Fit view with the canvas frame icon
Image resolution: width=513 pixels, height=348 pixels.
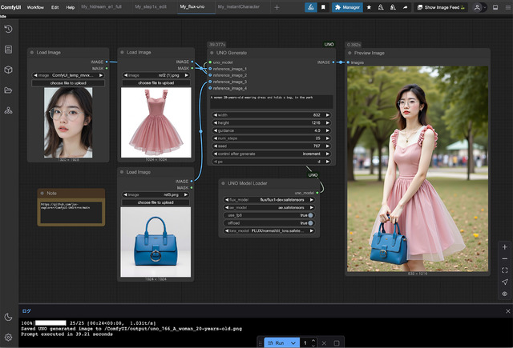(x=504, y=270)
